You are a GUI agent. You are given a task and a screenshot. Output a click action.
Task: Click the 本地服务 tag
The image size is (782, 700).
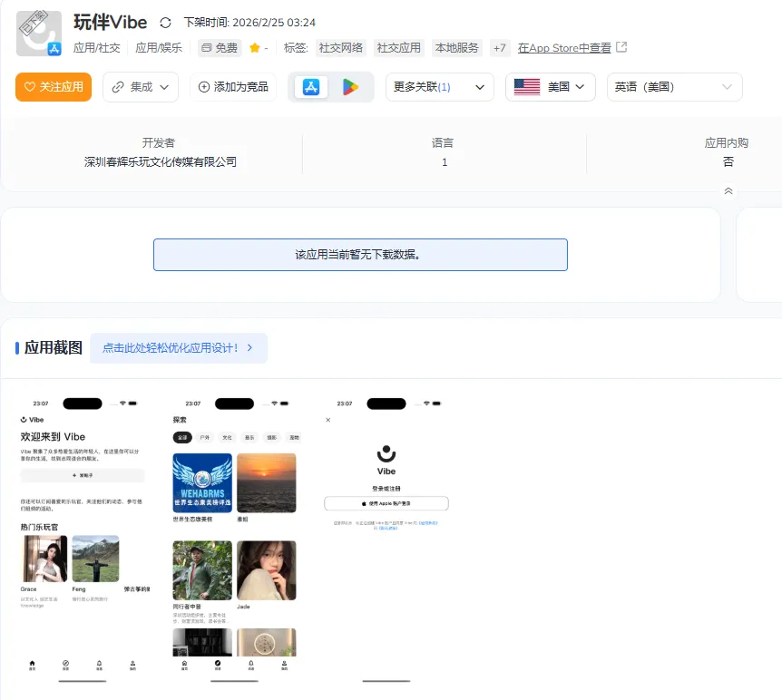point(456,48)
